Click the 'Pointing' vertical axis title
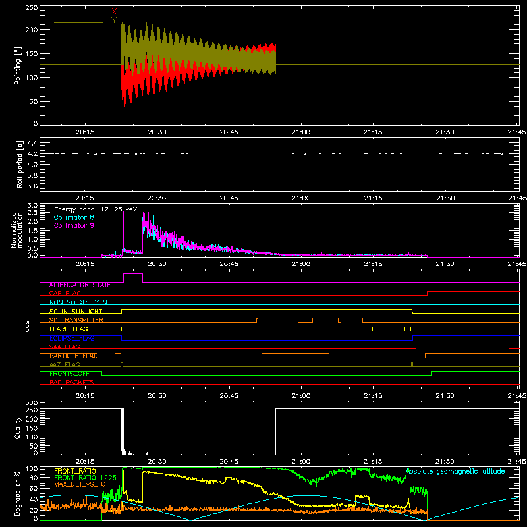Image resolution: width=527 pixels, height=527 pixels. [x=18, y=65]
